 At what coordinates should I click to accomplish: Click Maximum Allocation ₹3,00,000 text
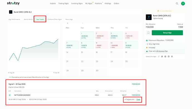point(161,40)
